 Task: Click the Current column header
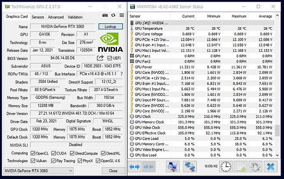point(183,16)
